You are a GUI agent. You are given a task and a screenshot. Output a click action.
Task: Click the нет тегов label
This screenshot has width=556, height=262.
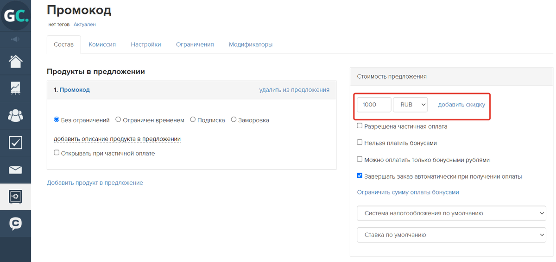[x=59, y=24]
